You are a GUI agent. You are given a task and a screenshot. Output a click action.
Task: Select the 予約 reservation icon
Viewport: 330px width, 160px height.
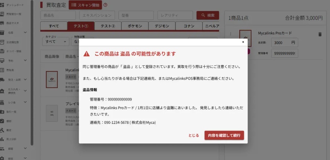click(x=2, y=61)
